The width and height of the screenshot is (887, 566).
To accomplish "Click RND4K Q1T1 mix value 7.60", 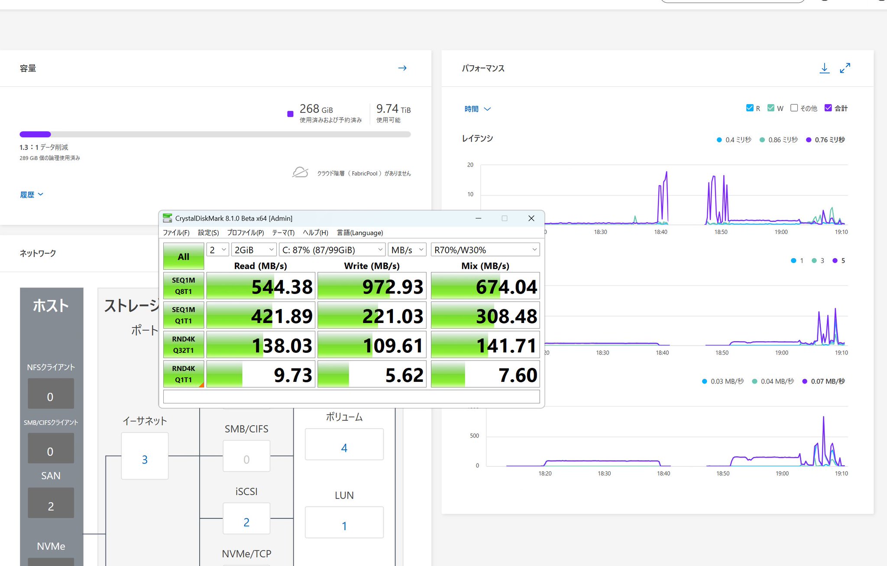I will pyautogui.click(x=485, y=374).
